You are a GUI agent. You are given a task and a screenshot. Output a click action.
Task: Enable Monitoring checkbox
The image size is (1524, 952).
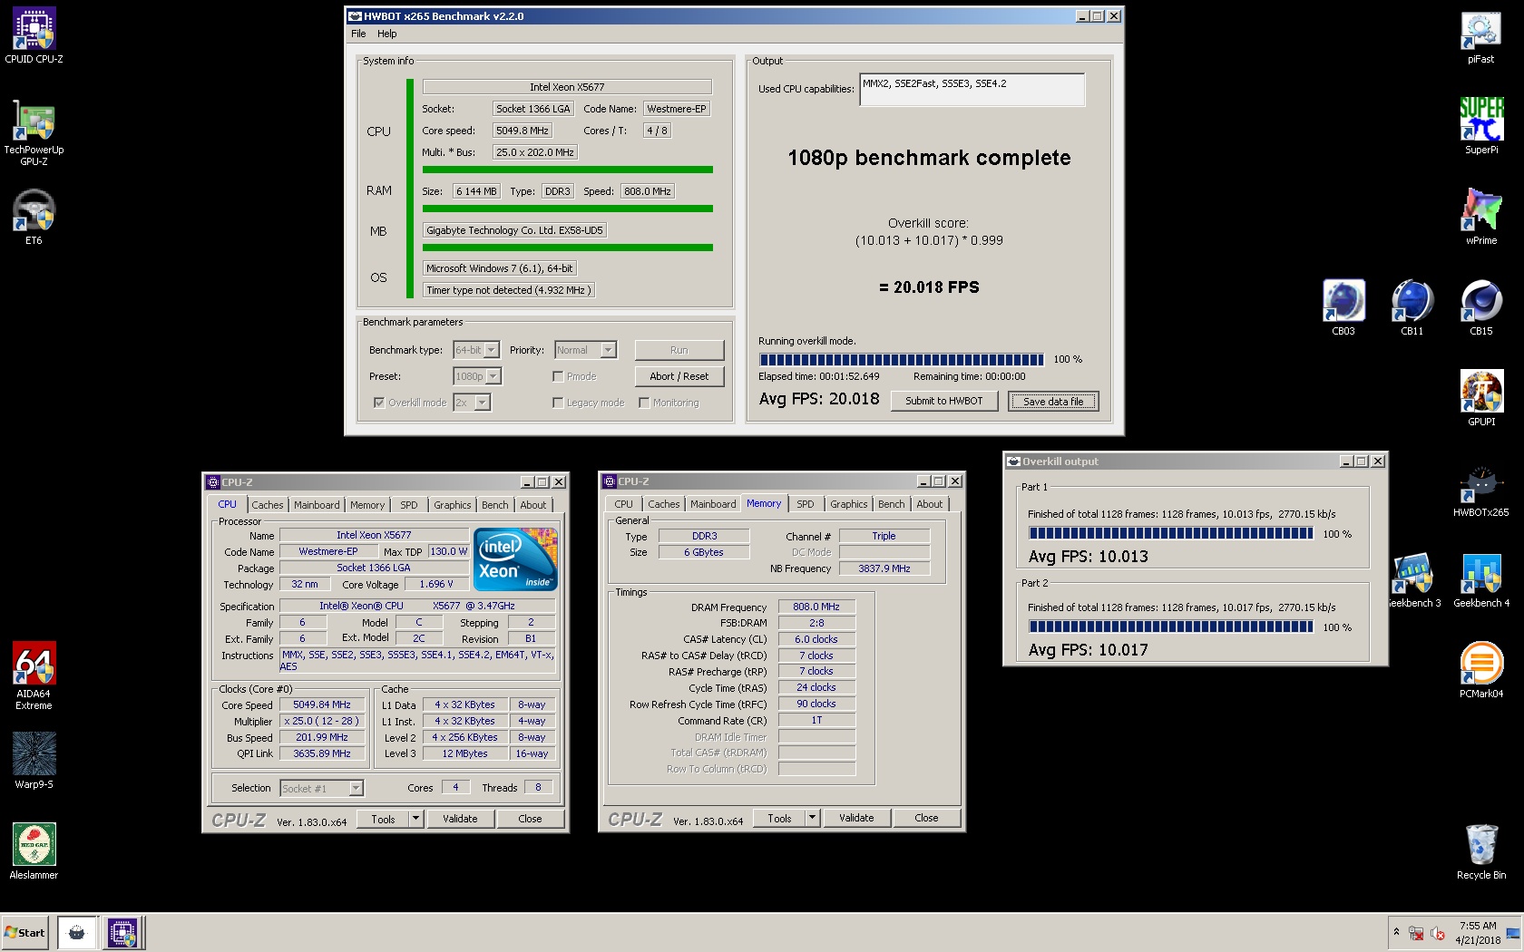tap(644, 403)
